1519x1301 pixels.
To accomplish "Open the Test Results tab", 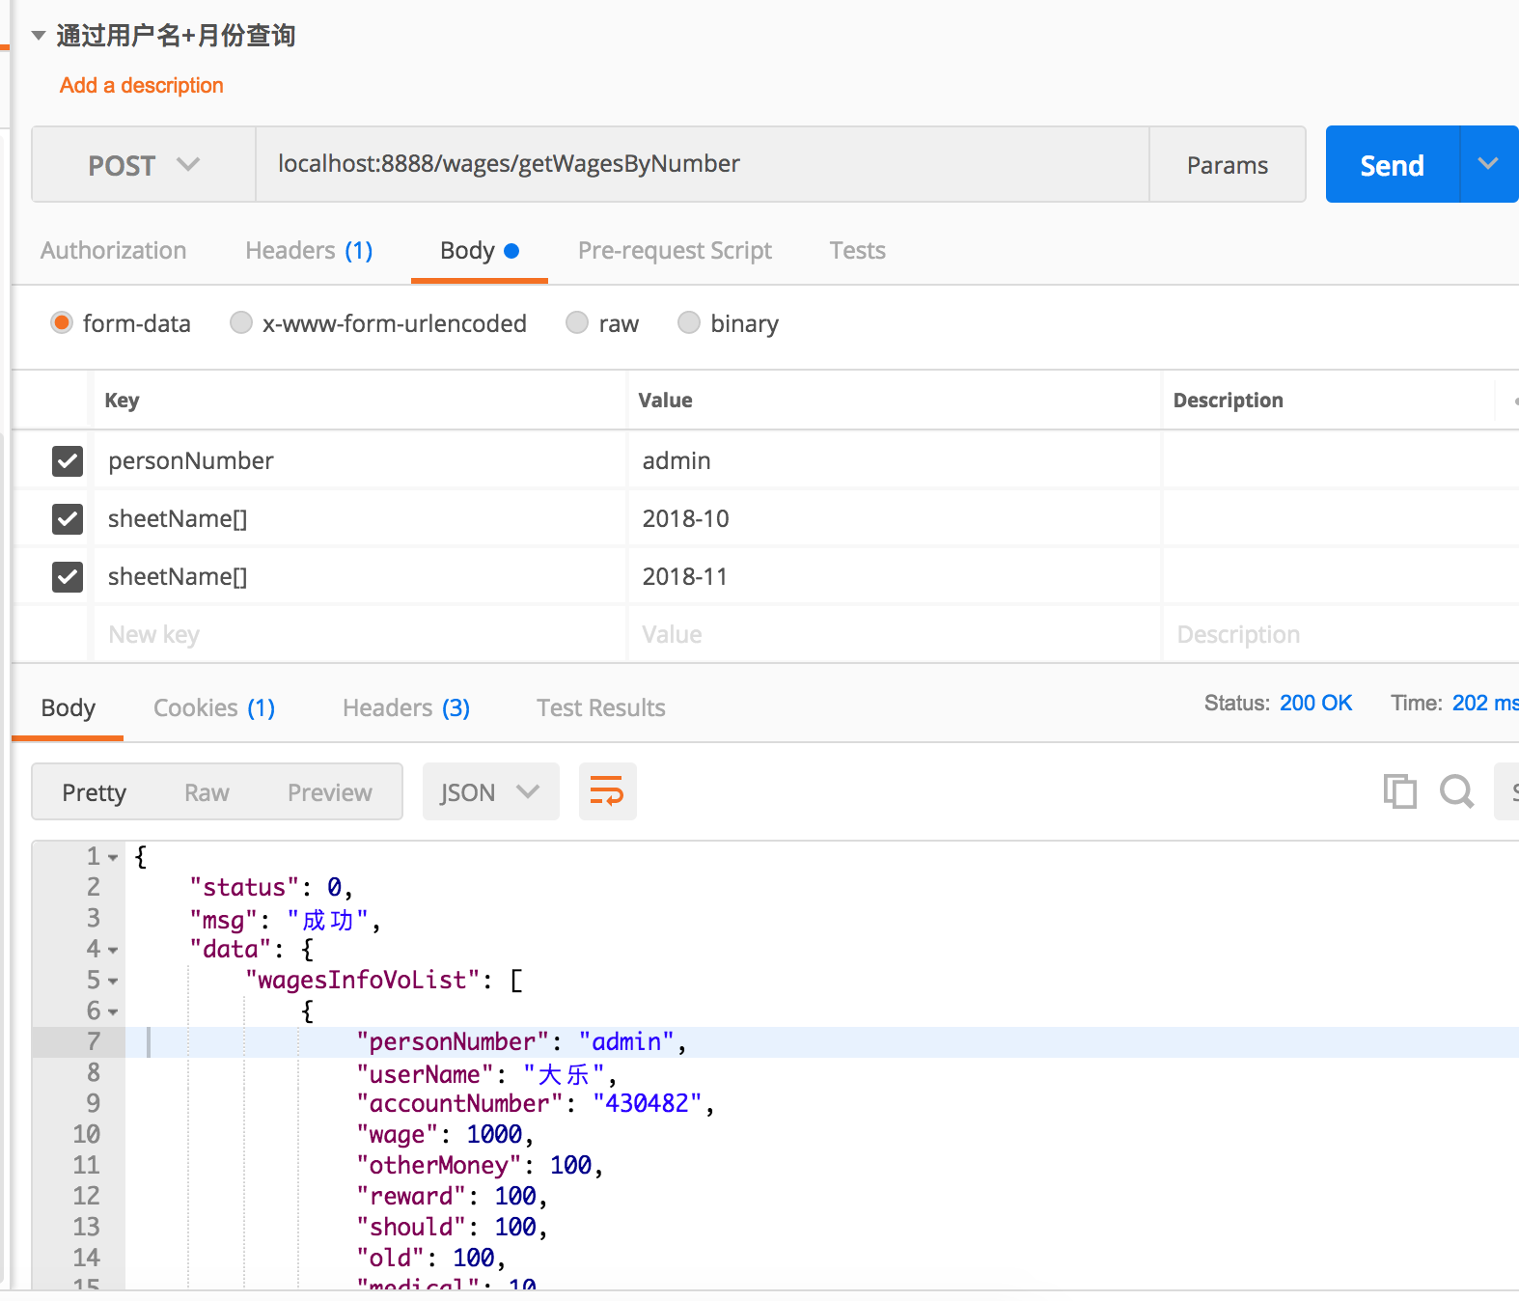I will click(x=601, y=707).
